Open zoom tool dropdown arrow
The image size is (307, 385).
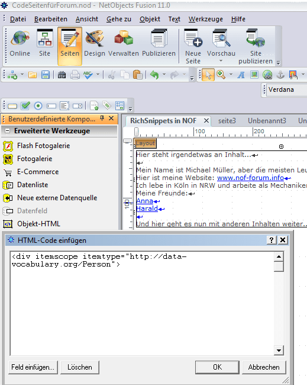coord(231,75)
